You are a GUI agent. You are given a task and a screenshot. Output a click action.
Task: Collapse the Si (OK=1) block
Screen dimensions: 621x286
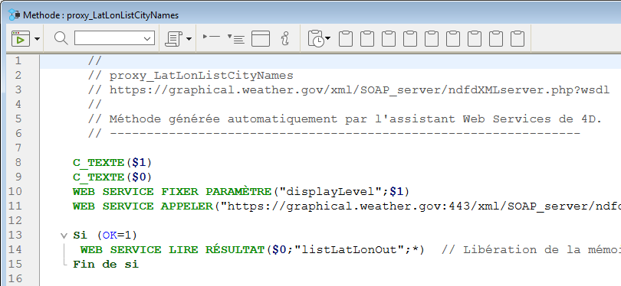tap(64, 236)
